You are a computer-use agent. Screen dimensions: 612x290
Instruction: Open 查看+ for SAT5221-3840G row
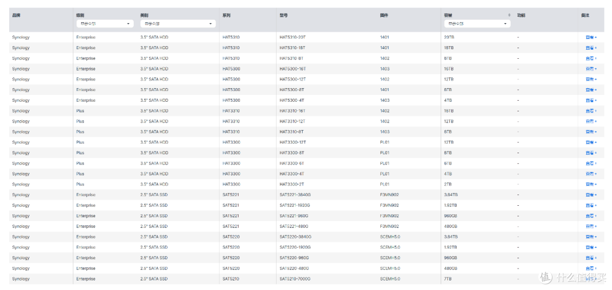coord(591,195)
